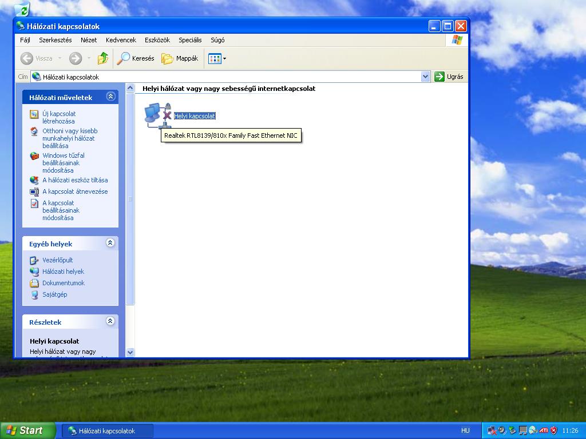This screenshot has height=439, width=586.
Task: Go up one folder level
Action: tap(103, 58)
